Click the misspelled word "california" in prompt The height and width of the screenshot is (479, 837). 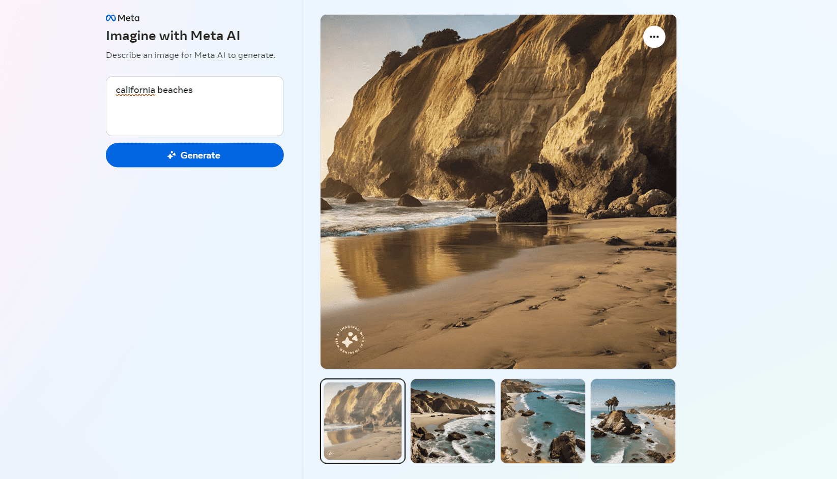point(135,90)
